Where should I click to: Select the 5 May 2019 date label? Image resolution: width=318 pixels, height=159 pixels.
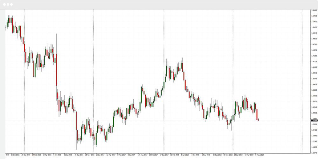(259, 155)
